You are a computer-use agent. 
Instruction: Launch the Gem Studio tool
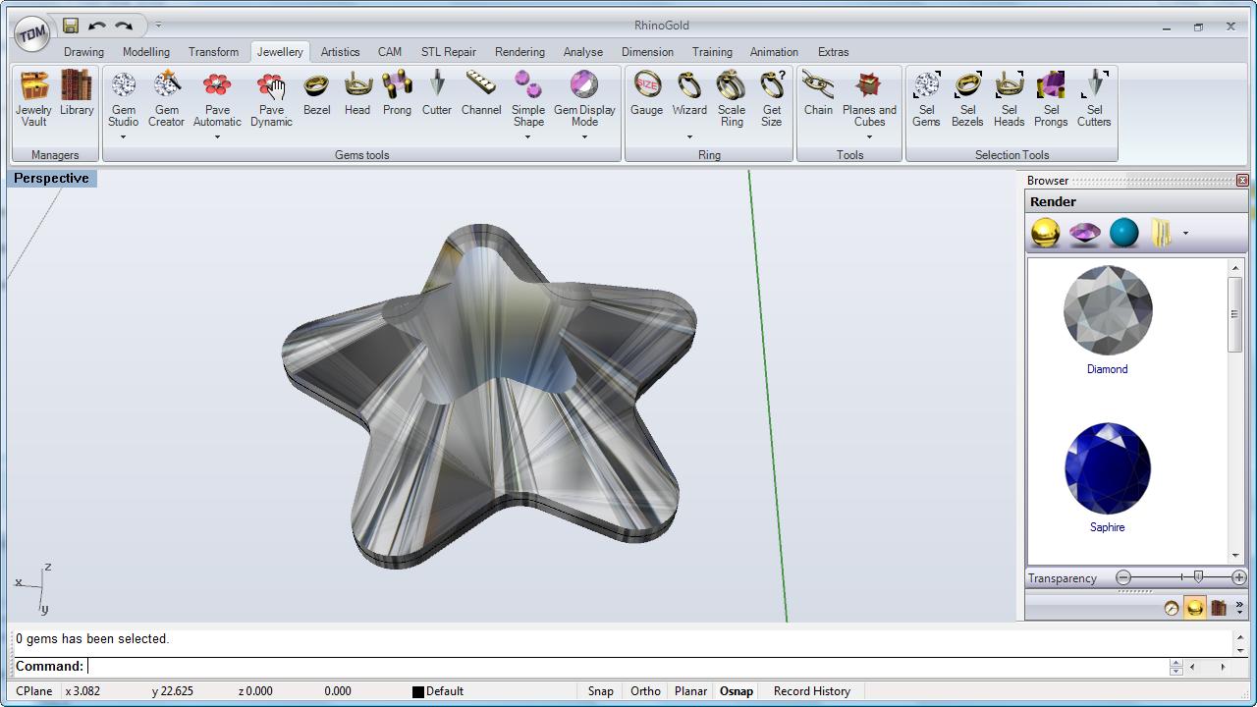point(124,98)
